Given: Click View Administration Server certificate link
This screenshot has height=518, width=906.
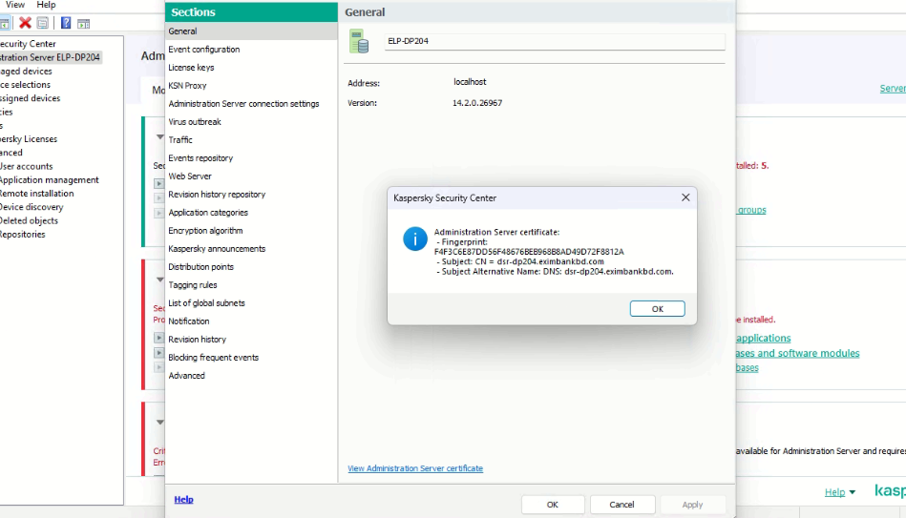Looking at the screenshot, I should [415, 468].
